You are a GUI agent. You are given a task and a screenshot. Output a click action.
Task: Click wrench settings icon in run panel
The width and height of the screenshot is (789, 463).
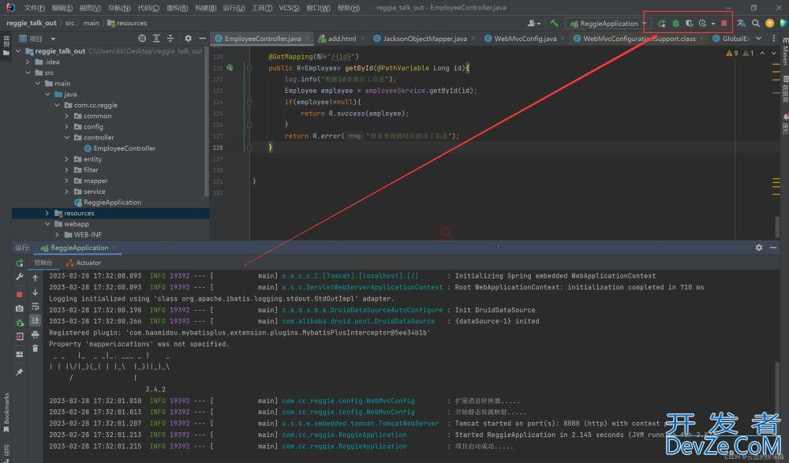[20, 277]
